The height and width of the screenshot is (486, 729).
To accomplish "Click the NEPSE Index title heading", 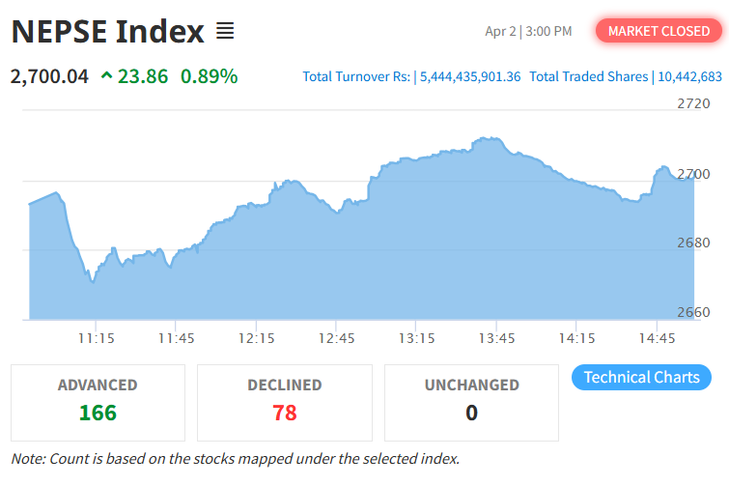I will (x=108, y=32).
